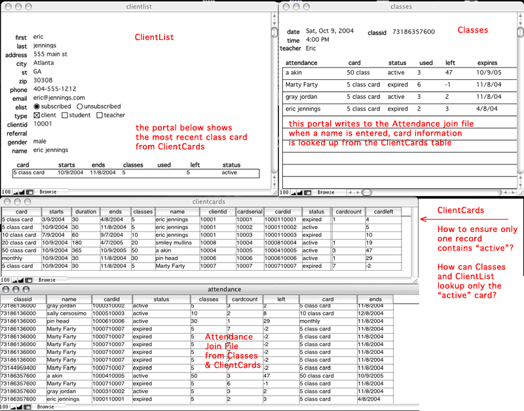Toggle status area icon in classes window
Viewport: 524px width, 411px height.
(307, 193)
